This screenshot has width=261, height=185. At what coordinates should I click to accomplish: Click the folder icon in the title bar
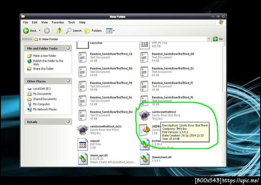click(23, 16)
